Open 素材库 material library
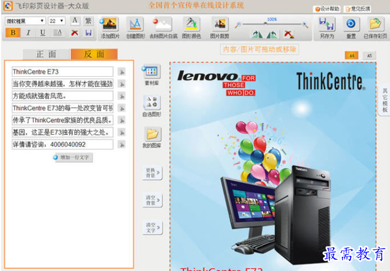This screenshot has width=390, height=271. coord(152,75)
